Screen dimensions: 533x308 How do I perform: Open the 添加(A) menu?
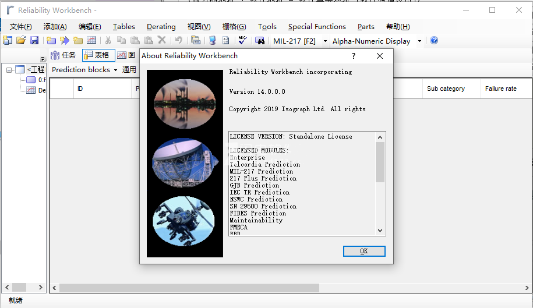55,27
